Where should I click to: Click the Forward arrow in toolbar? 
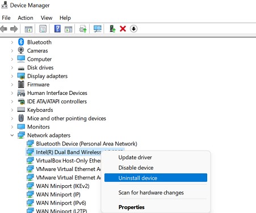tap(14, 29)
